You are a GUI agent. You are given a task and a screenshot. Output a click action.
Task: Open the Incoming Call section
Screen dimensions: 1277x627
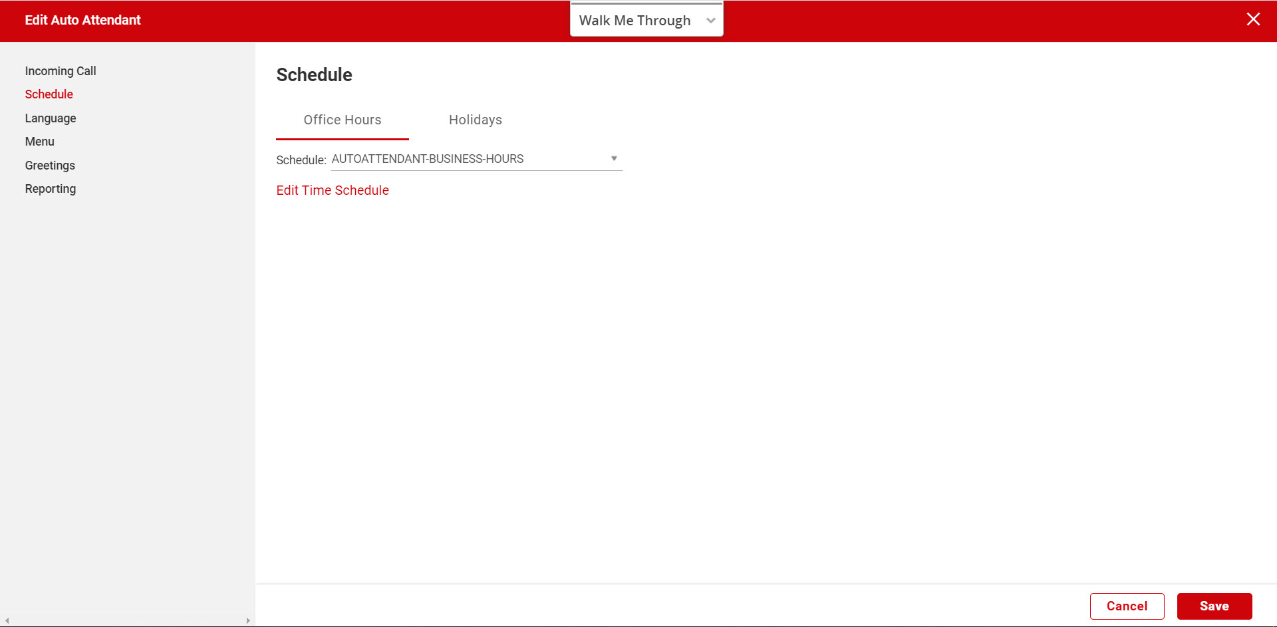tap(61, 71)
